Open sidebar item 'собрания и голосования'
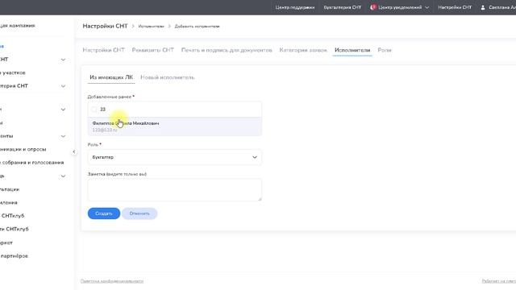The image size is (516, 290). tap(32, 163)
